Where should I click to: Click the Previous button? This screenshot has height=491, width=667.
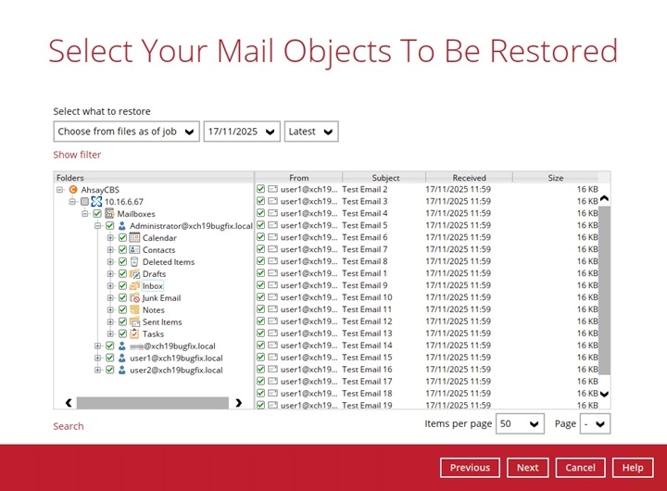point(470,468)
